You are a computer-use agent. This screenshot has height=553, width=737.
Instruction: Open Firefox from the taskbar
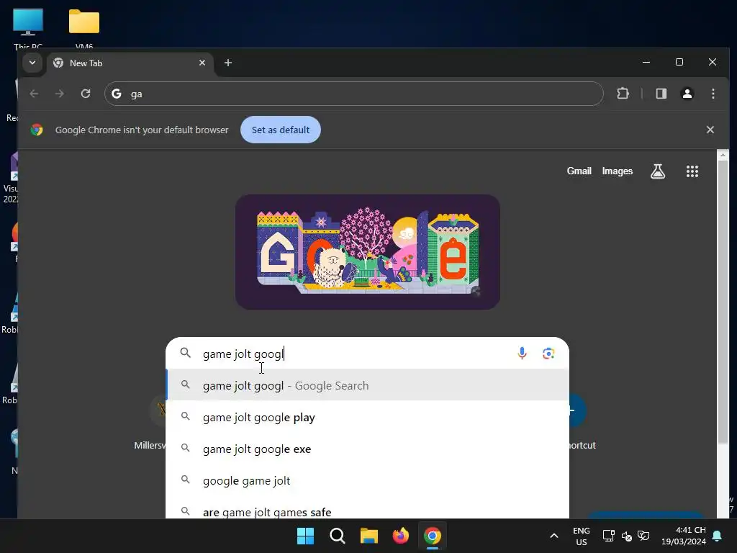[400, 536]
